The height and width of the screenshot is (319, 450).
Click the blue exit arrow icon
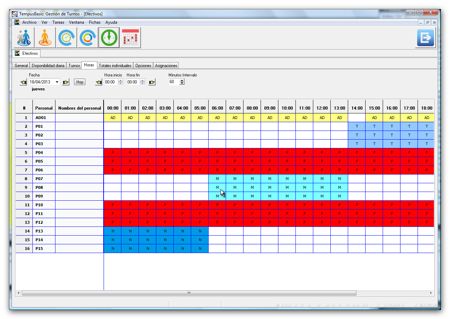point(425,38)
